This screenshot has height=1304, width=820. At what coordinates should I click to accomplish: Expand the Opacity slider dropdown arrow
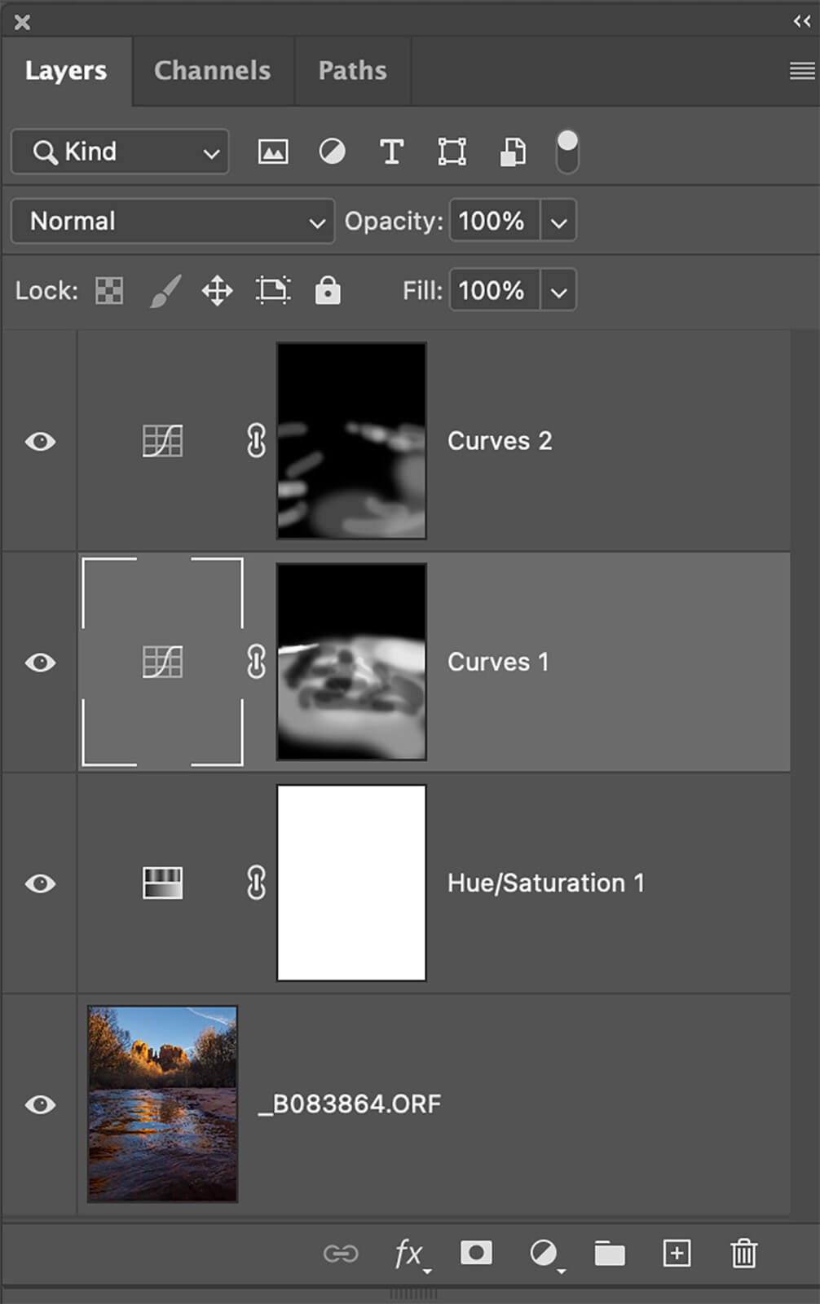[x=558, y=222]
